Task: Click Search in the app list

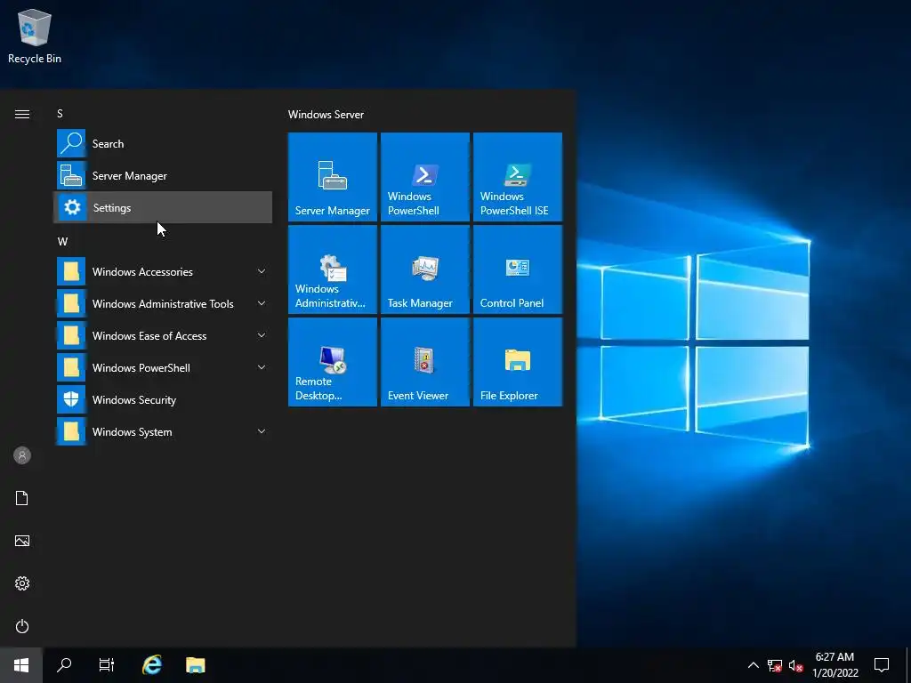Action: (163, 143)
